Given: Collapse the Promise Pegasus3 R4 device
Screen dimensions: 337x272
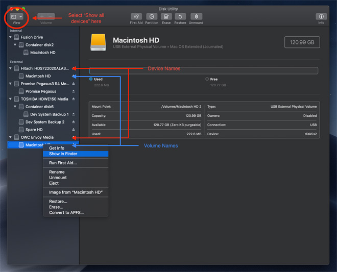Looking at the screenshot, I should [x=10, y=84].
